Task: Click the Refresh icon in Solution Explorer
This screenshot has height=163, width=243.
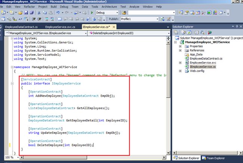Action: click(189, 32)
